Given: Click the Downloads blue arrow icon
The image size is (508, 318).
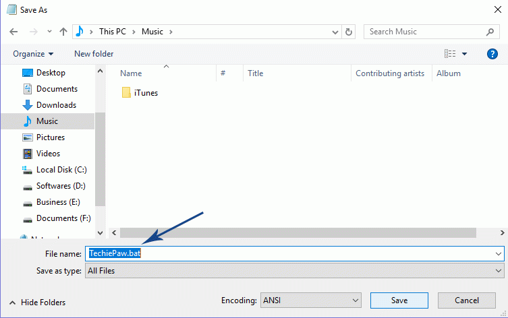Looking at the screenshot, I should (x=28, y=105).
